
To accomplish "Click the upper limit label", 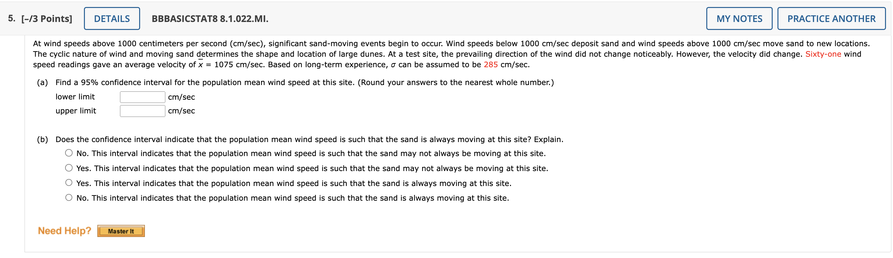I will (x=76, y=111).
